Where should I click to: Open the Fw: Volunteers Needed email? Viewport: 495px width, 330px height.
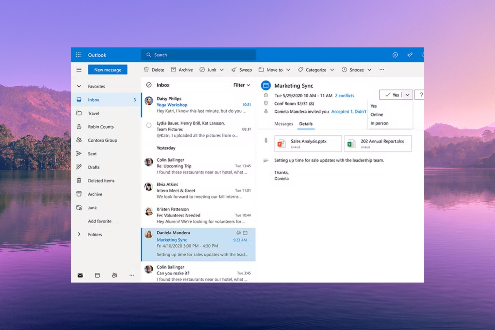point(198,215)
